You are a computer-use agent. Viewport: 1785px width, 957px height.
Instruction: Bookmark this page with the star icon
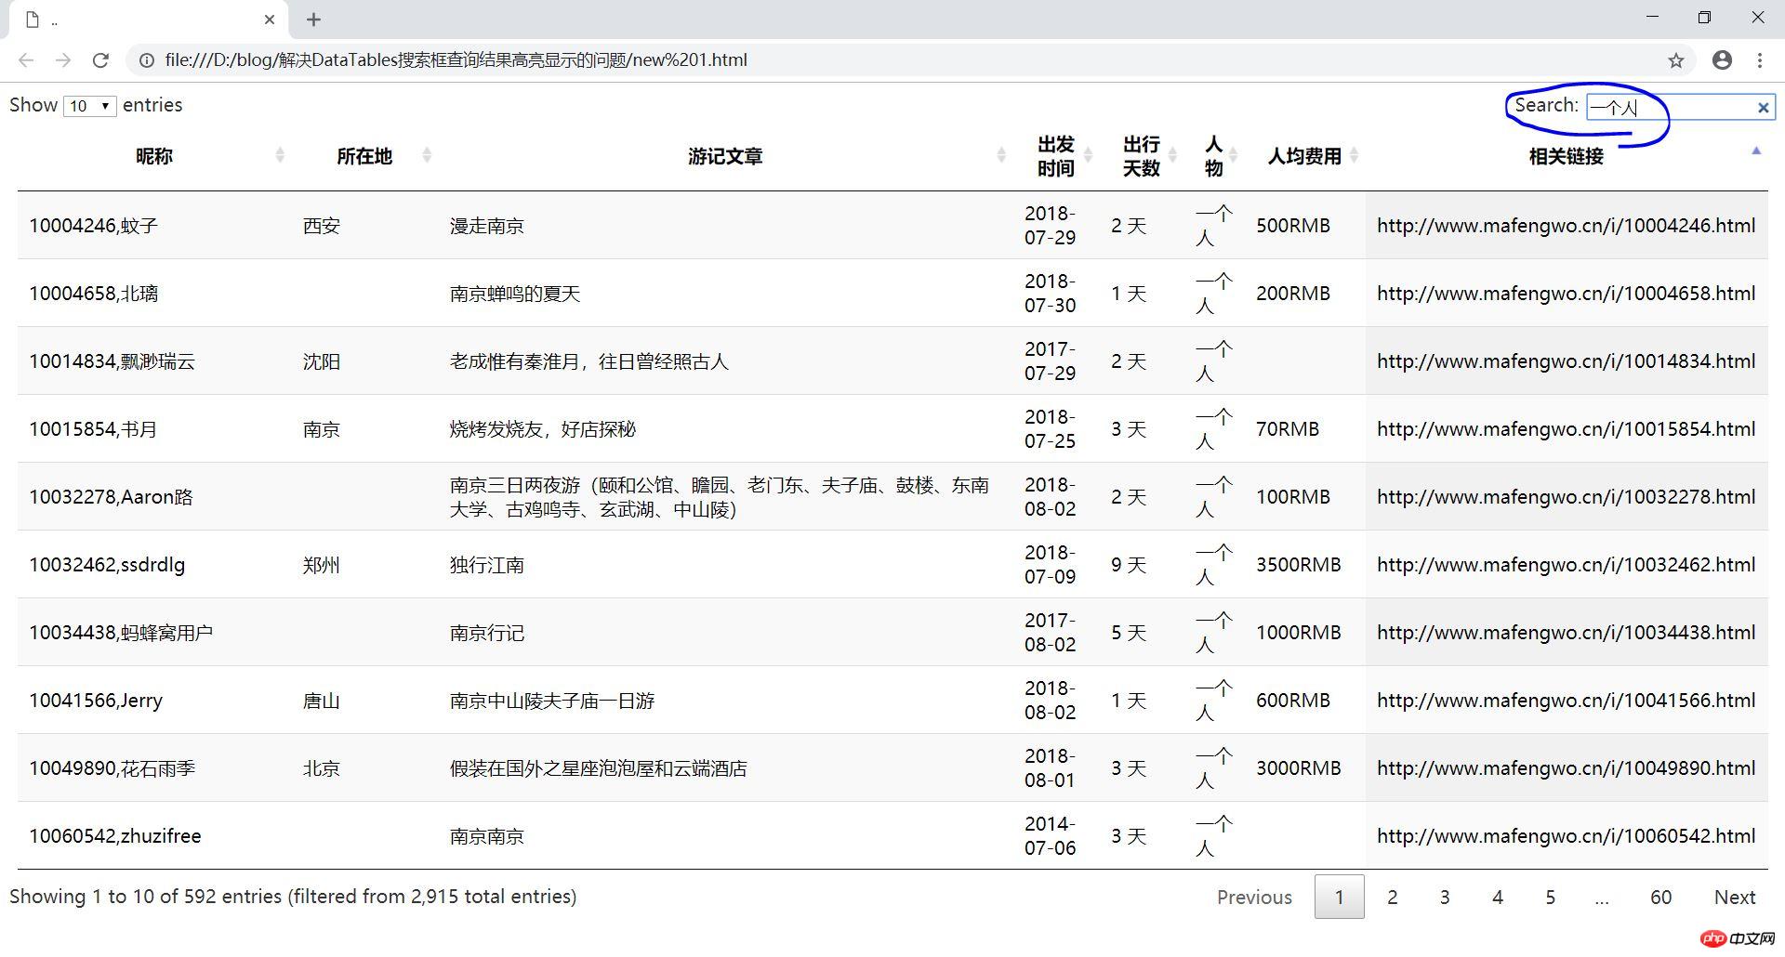[x=1675, y=60]
